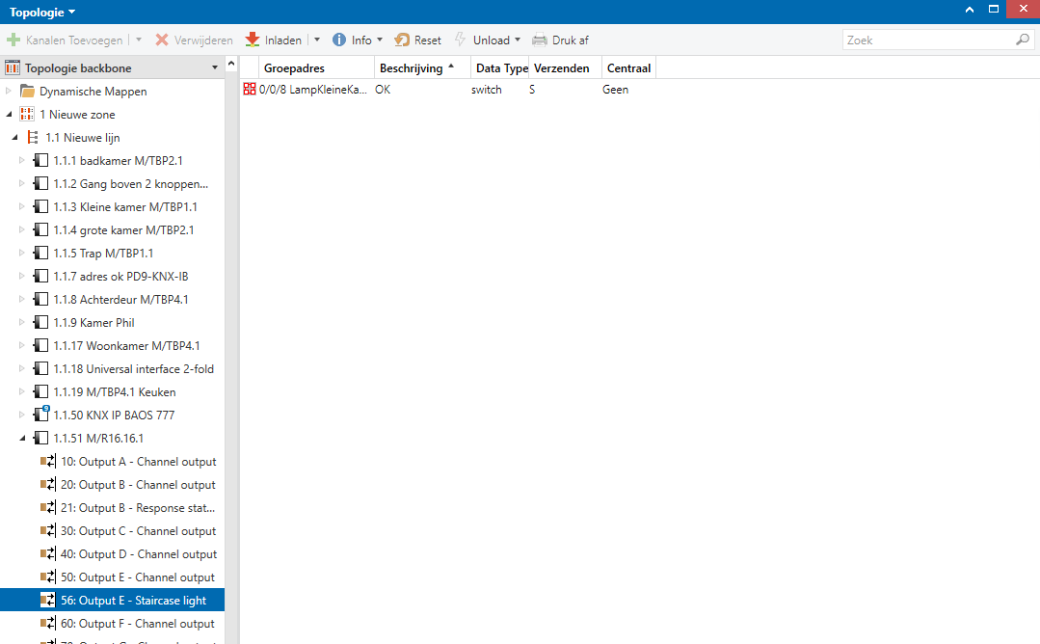Select 10: Output A - Channel output
Screen dimensions: 1040x644
(x=138, y=462)
